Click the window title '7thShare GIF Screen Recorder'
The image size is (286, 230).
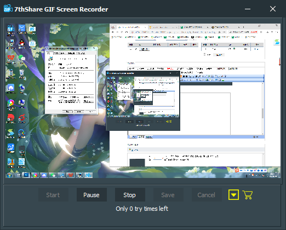click(61, 9)
